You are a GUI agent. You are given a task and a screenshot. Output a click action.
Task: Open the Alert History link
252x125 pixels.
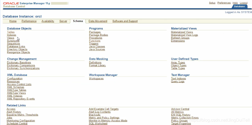click(14, 112)
